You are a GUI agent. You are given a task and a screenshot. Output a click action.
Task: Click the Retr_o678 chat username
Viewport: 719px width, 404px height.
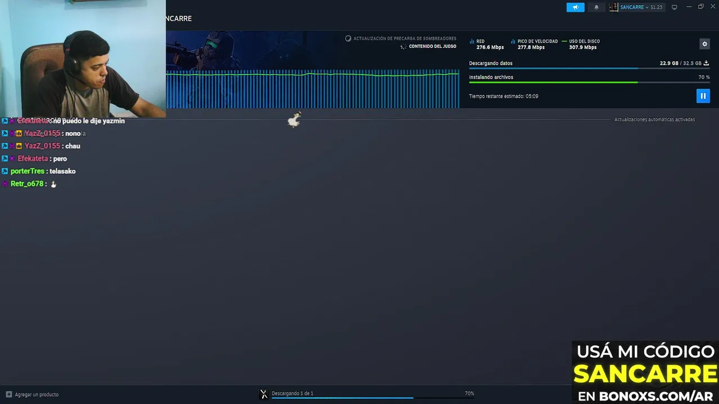click(x=27, y=183)
